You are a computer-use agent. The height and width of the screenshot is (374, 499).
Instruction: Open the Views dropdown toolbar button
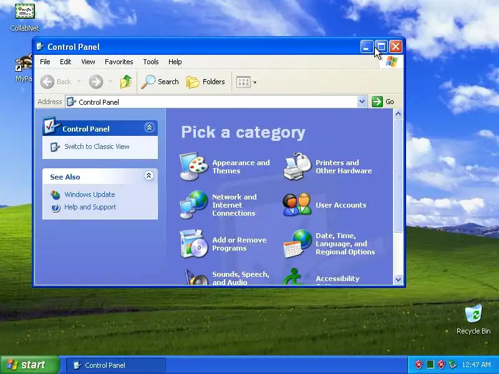click(246, 82)
